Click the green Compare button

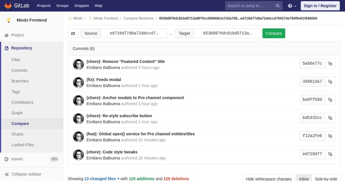pyautogui.click(x=274, y=33)
